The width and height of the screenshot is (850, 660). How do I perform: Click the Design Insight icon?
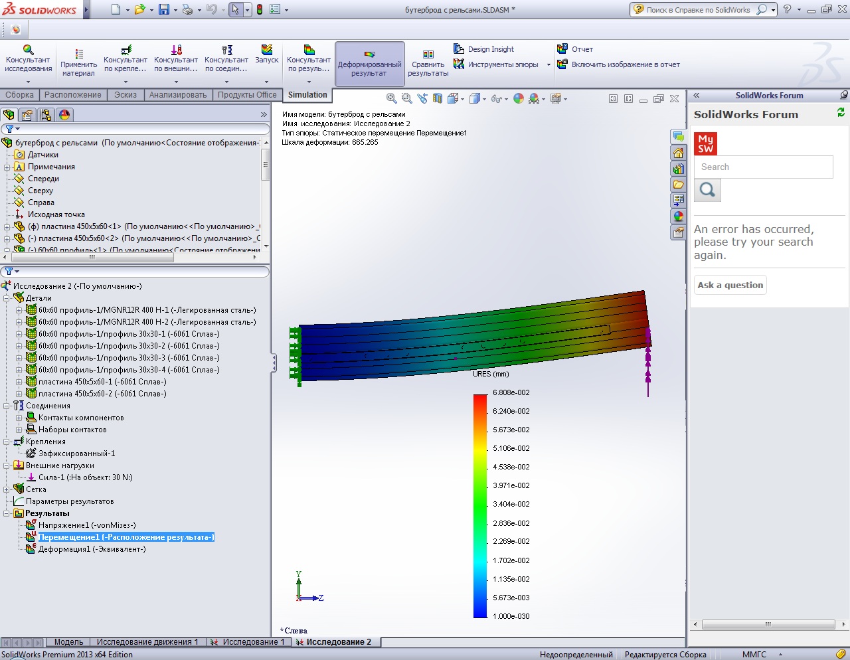click(x=459, y=49)
